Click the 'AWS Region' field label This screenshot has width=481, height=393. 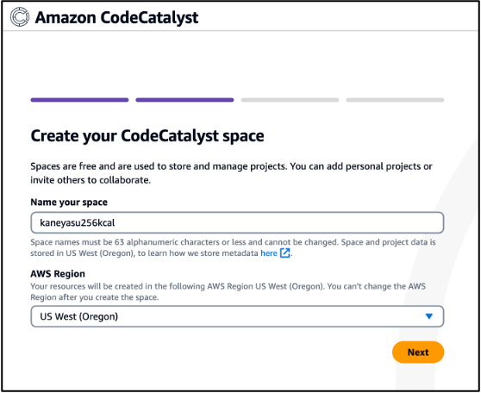tap(58, 274)
